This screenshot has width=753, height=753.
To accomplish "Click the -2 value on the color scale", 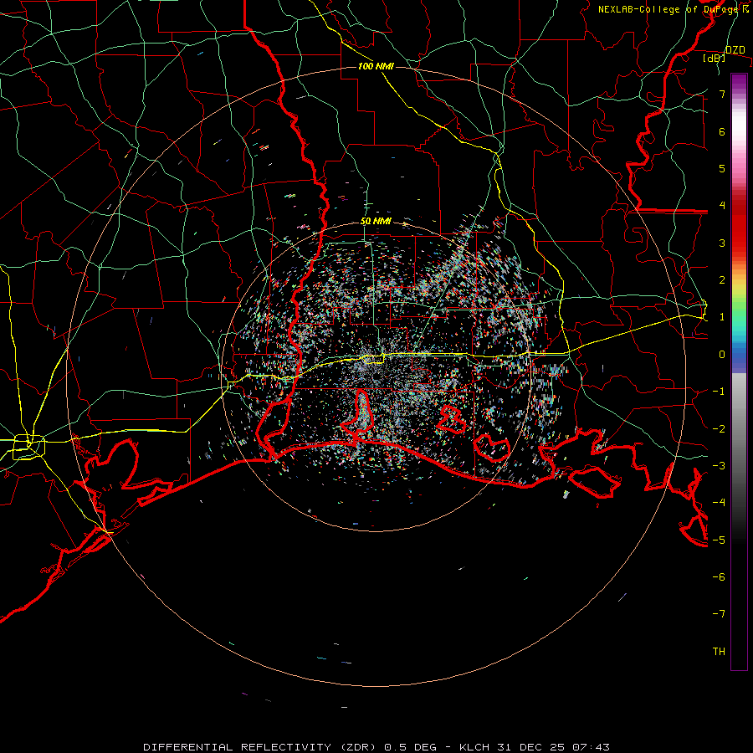I will click(719, 429).
